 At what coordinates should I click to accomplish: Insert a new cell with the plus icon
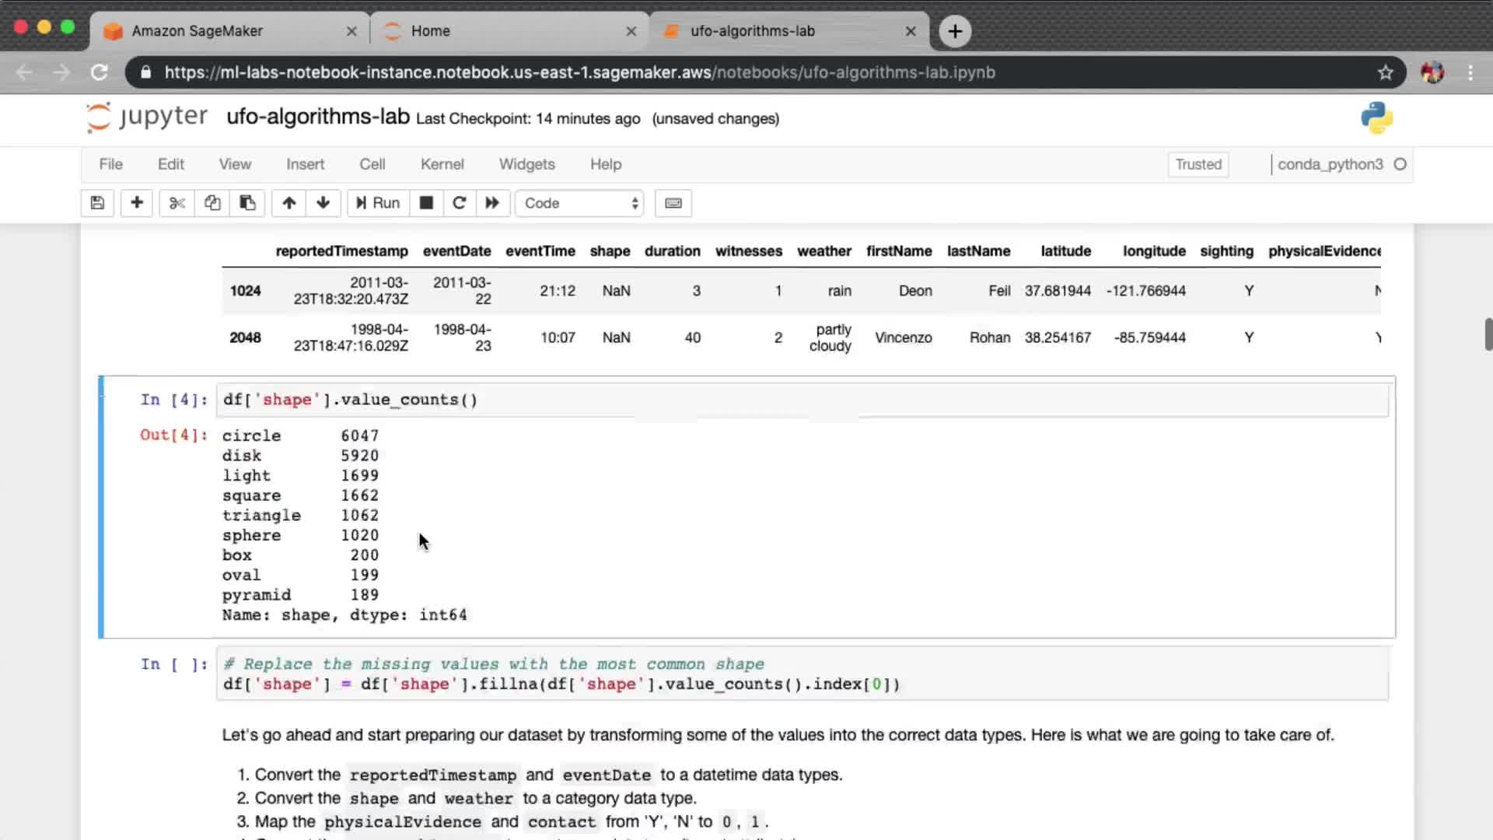[x=137, y=203]
